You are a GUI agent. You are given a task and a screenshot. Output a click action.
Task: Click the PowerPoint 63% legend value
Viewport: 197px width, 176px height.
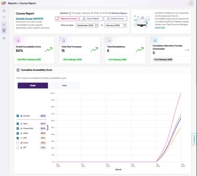43,129
